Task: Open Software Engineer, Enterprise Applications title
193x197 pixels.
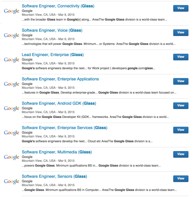Action: pyautogui.click(x=60, y=79)
